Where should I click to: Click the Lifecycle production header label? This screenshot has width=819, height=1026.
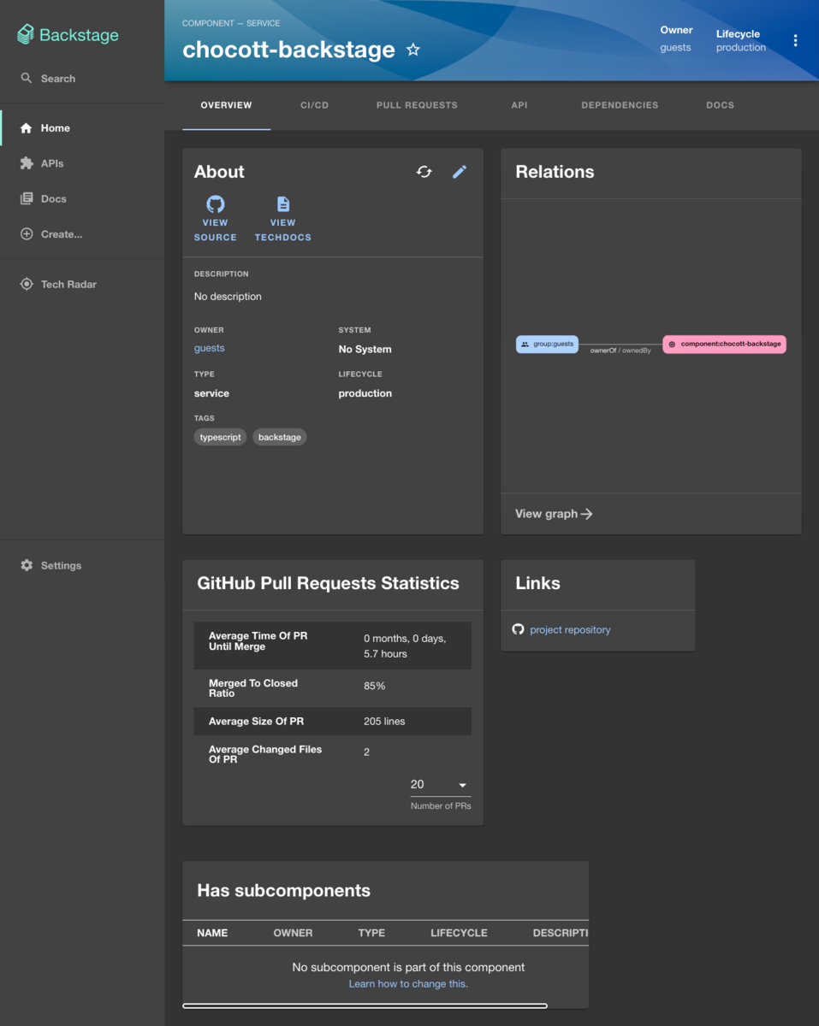pos(741,40)
